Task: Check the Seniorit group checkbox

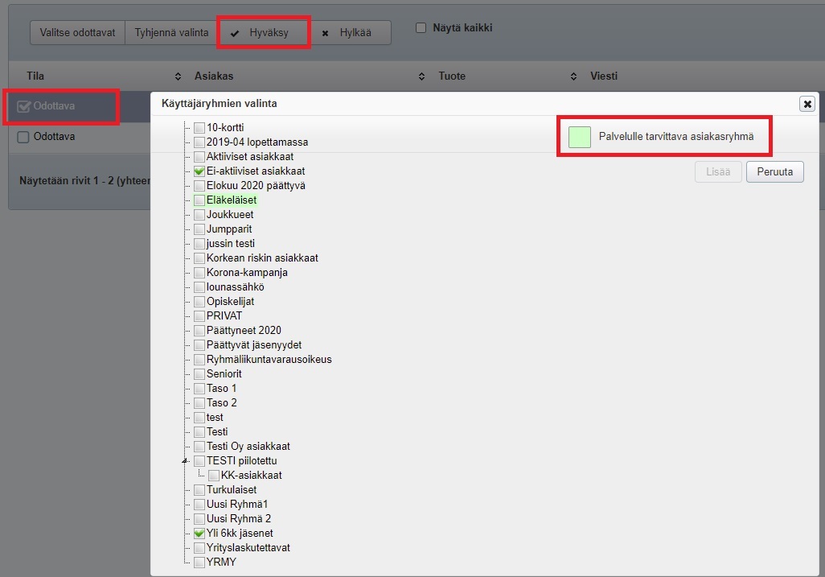Action: click(x=199, y=374)
